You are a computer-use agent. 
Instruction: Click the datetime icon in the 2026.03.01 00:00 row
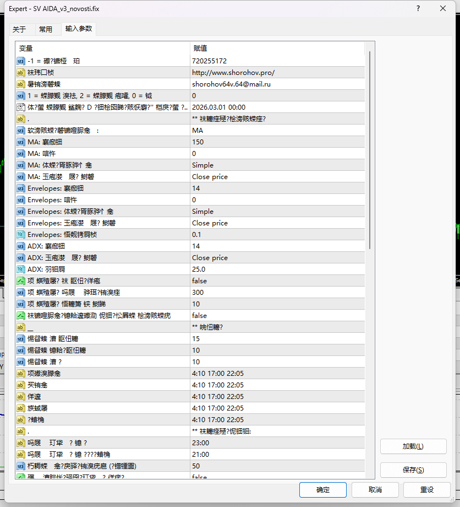(x=21, y=107)
